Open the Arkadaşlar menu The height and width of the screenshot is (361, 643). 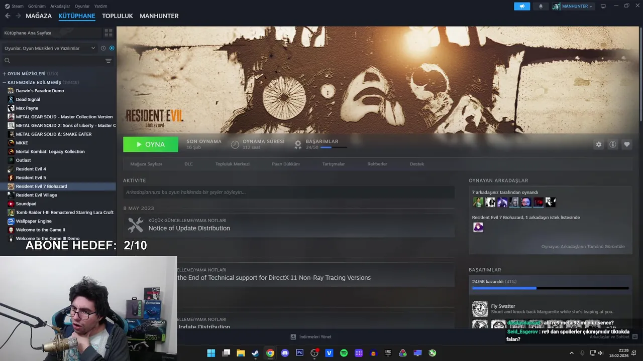(x=60, y=6)
